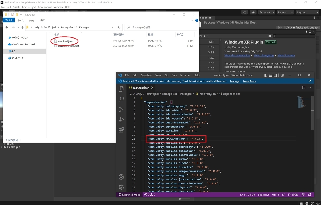Viewport: 321px width, 205px height.
Task: Open the ファイル ribbon tab
Action: 9,20
